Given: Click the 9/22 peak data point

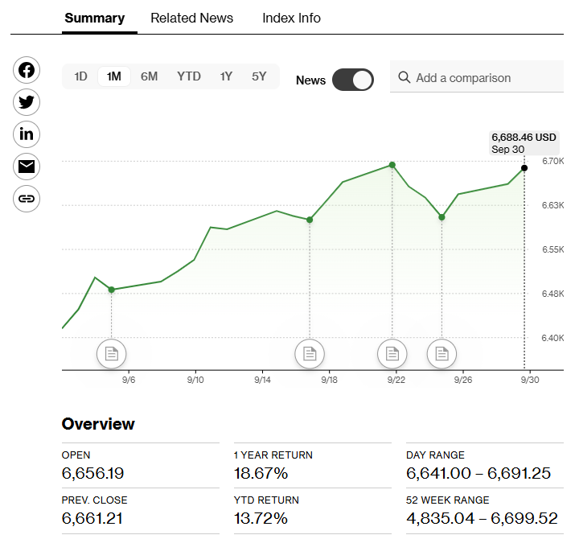Looking at the screenshot, I should [392, 165].
